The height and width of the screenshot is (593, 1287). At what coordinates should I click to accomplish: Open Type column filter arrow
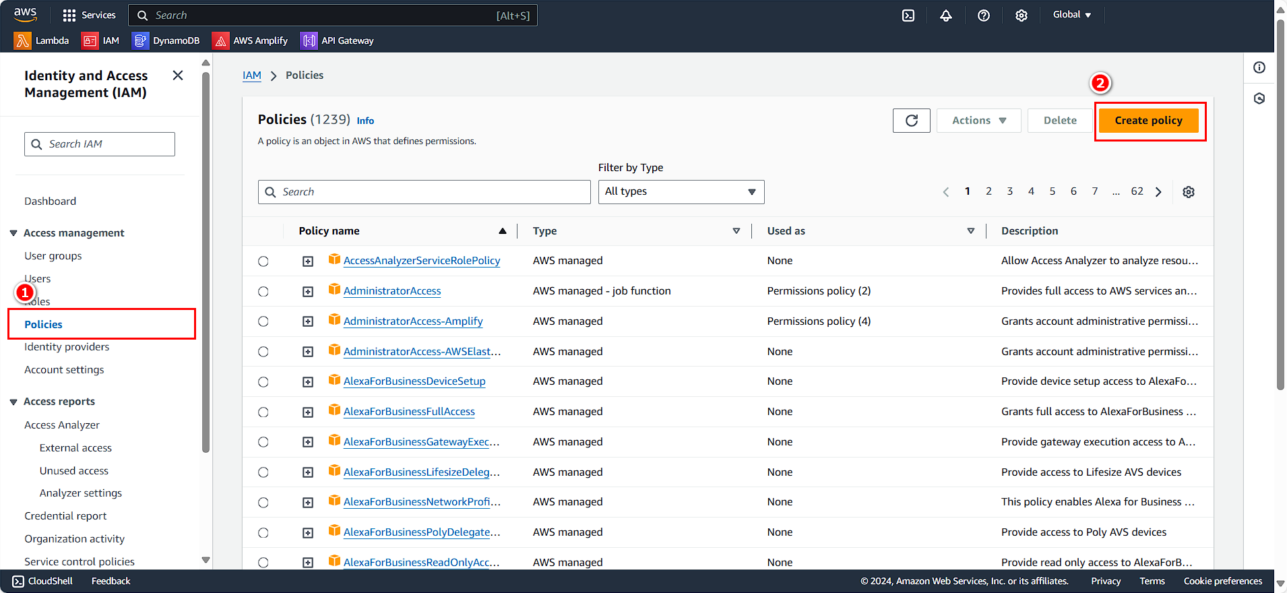(736, 231)
